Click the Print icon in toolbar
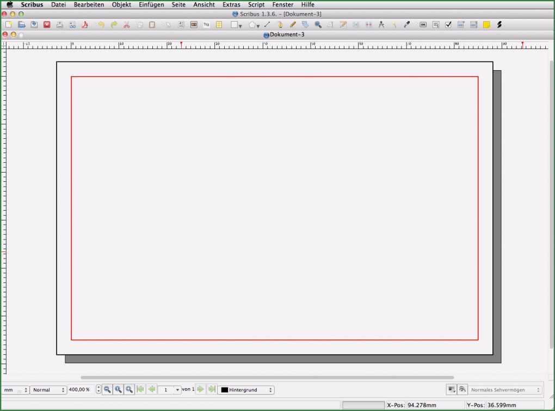555x411 pixels. (60, 24)
